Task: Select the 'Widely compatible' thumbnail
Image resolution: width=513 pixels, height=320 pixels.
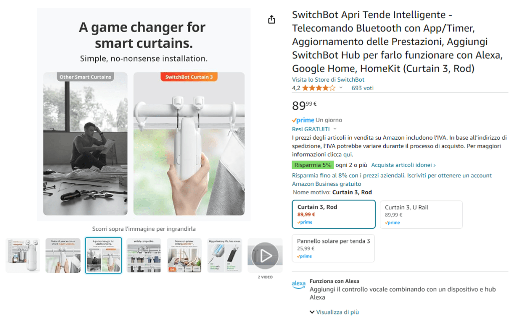Action: [x=144, y=255]
